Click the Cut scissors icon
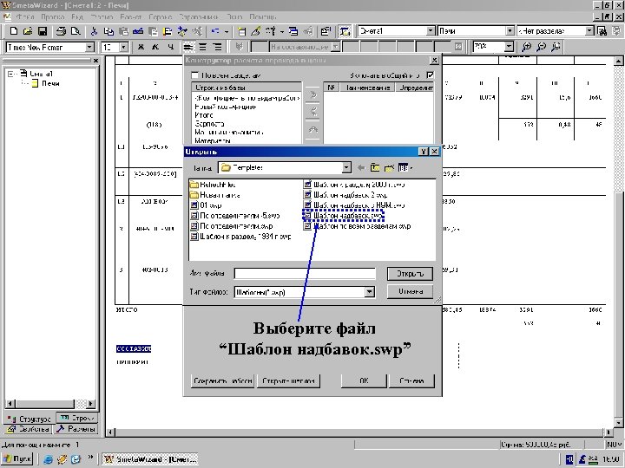 [x=94, y=31]
